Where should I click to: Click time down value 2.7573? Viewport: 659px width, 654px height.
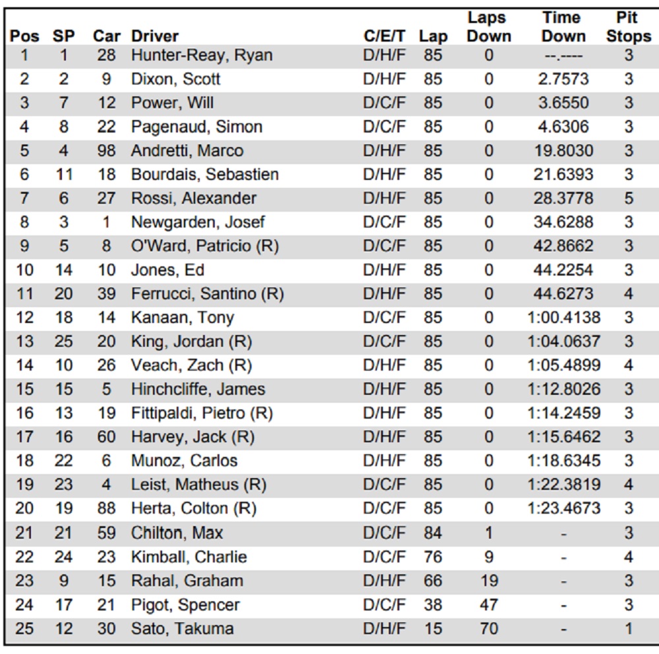click(563, 79)
